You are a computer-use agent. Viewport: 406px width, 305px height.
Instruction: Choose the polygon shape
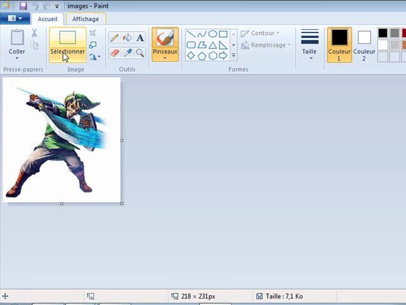(202, 45)
